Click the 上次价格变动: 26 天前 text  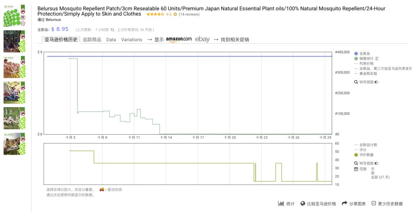click(135, 30)
